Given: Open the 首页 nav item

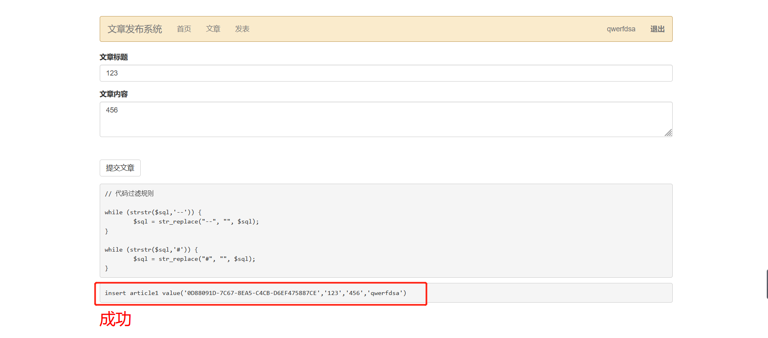Looking at the screenshot, I should point(184,29).
